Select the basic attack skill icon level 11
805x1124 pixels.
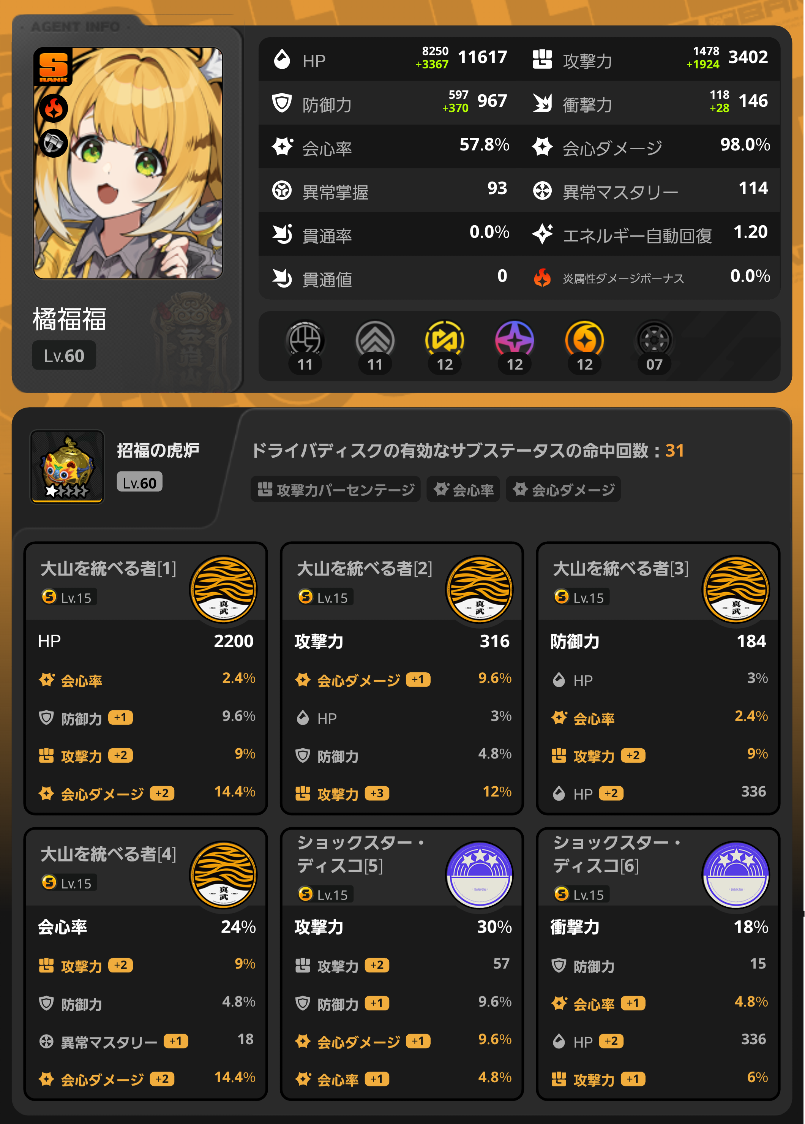click(305, 341)
